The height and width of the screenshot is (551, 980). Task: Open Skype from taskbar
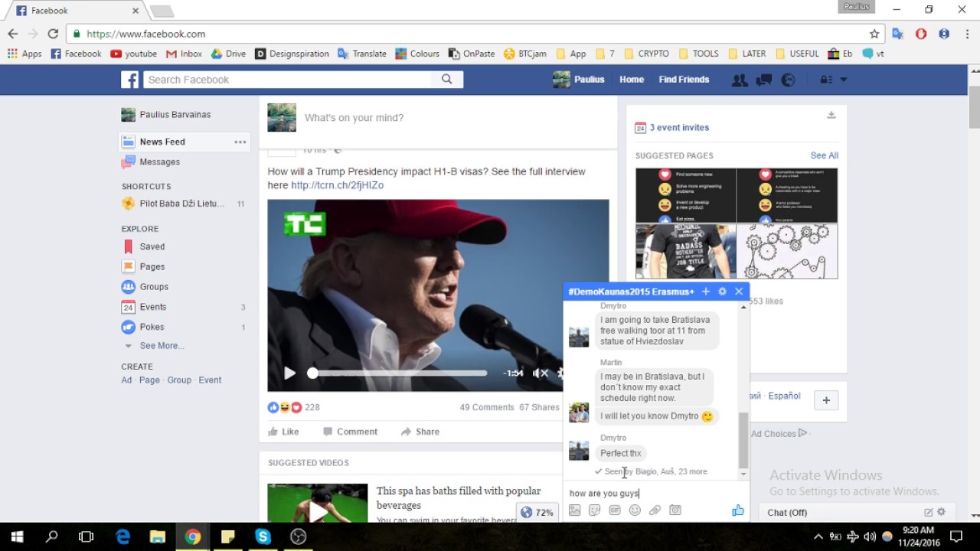(x=263, y=537)
